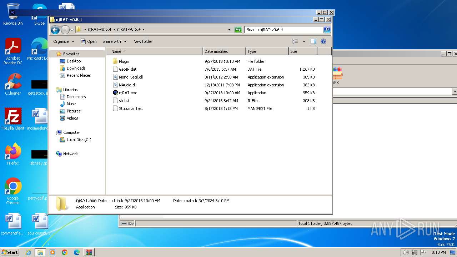
Task: Sort by the Name column header
Action: click(x=155, y=51)
